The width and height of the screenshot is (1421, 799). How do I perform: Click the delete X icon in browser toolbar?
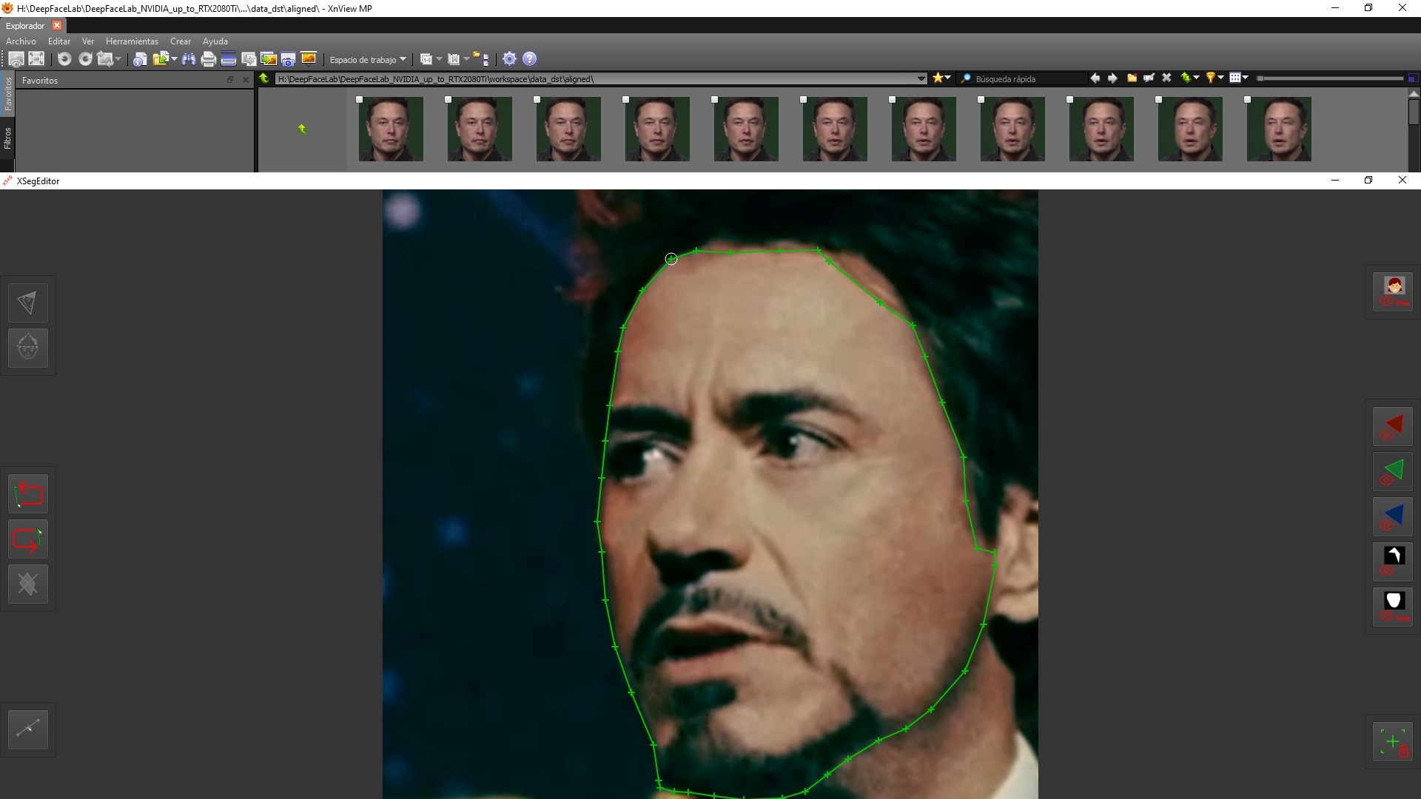pyautogui.click(x=1166, y=78)
